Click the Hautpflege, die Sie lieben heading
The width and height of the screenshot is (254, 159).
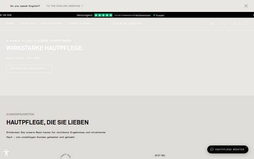pos(48,122)
